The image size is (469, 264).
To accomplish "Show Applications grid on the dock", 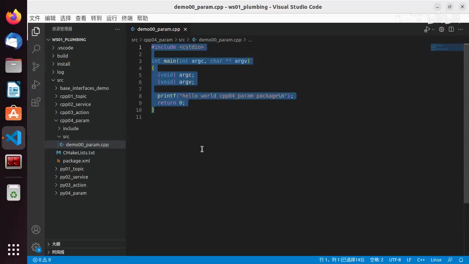I will (x=14, y=249).
